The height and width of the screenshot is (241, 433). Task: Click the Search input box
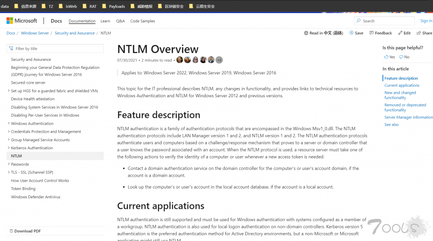[384, 21]
